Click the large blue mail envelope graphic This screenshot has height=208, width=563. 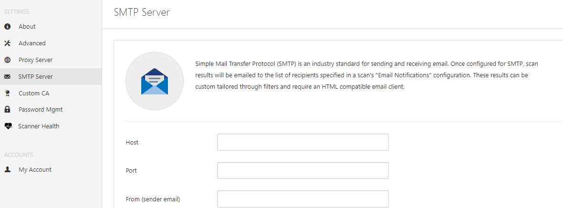tap(155, 82)
